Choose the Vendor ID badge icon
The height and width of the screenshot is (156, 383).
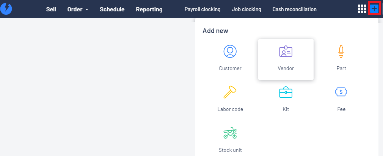click(x=286, y=51)
